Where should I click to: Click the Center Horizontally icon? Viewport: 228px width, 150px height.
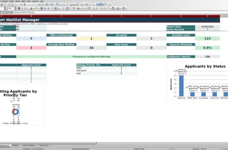[45, 9]
